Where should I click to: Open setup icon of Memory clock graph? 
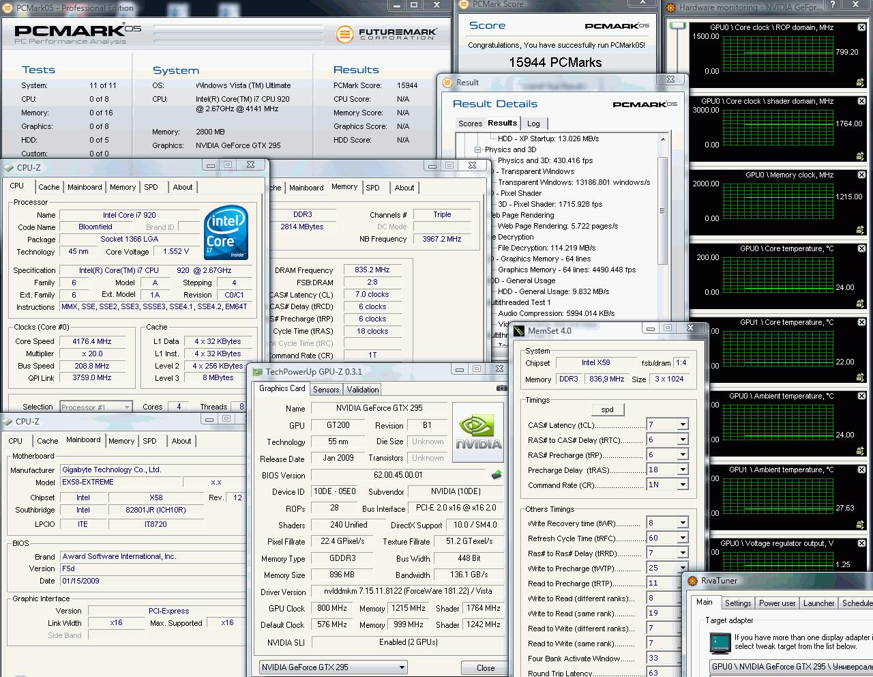(861, 230)
